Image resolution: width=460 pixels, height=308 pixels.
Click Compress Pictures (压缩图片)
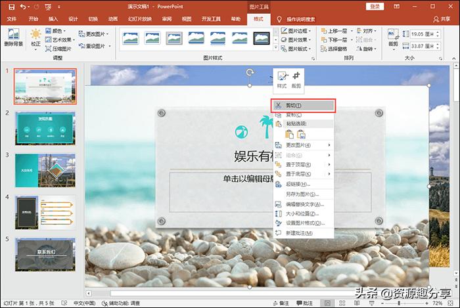(58, 49)
